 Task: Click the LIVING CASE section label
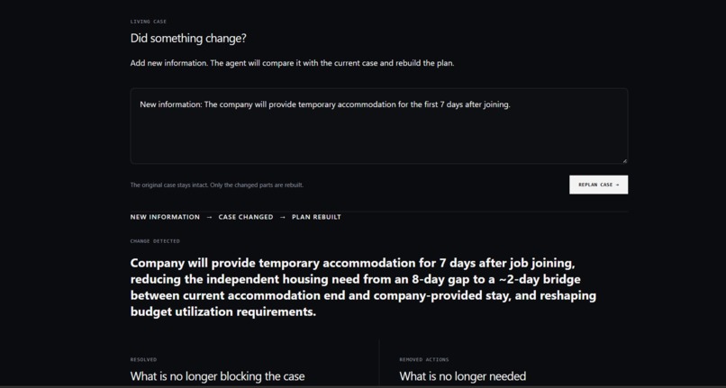point(148,22)
